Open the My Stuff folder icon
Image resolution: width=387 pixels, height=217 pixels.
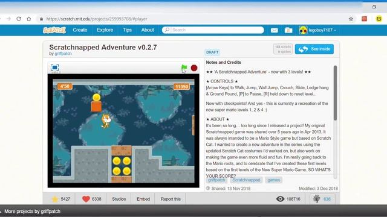pyautogui.click(x=288, y=30)
